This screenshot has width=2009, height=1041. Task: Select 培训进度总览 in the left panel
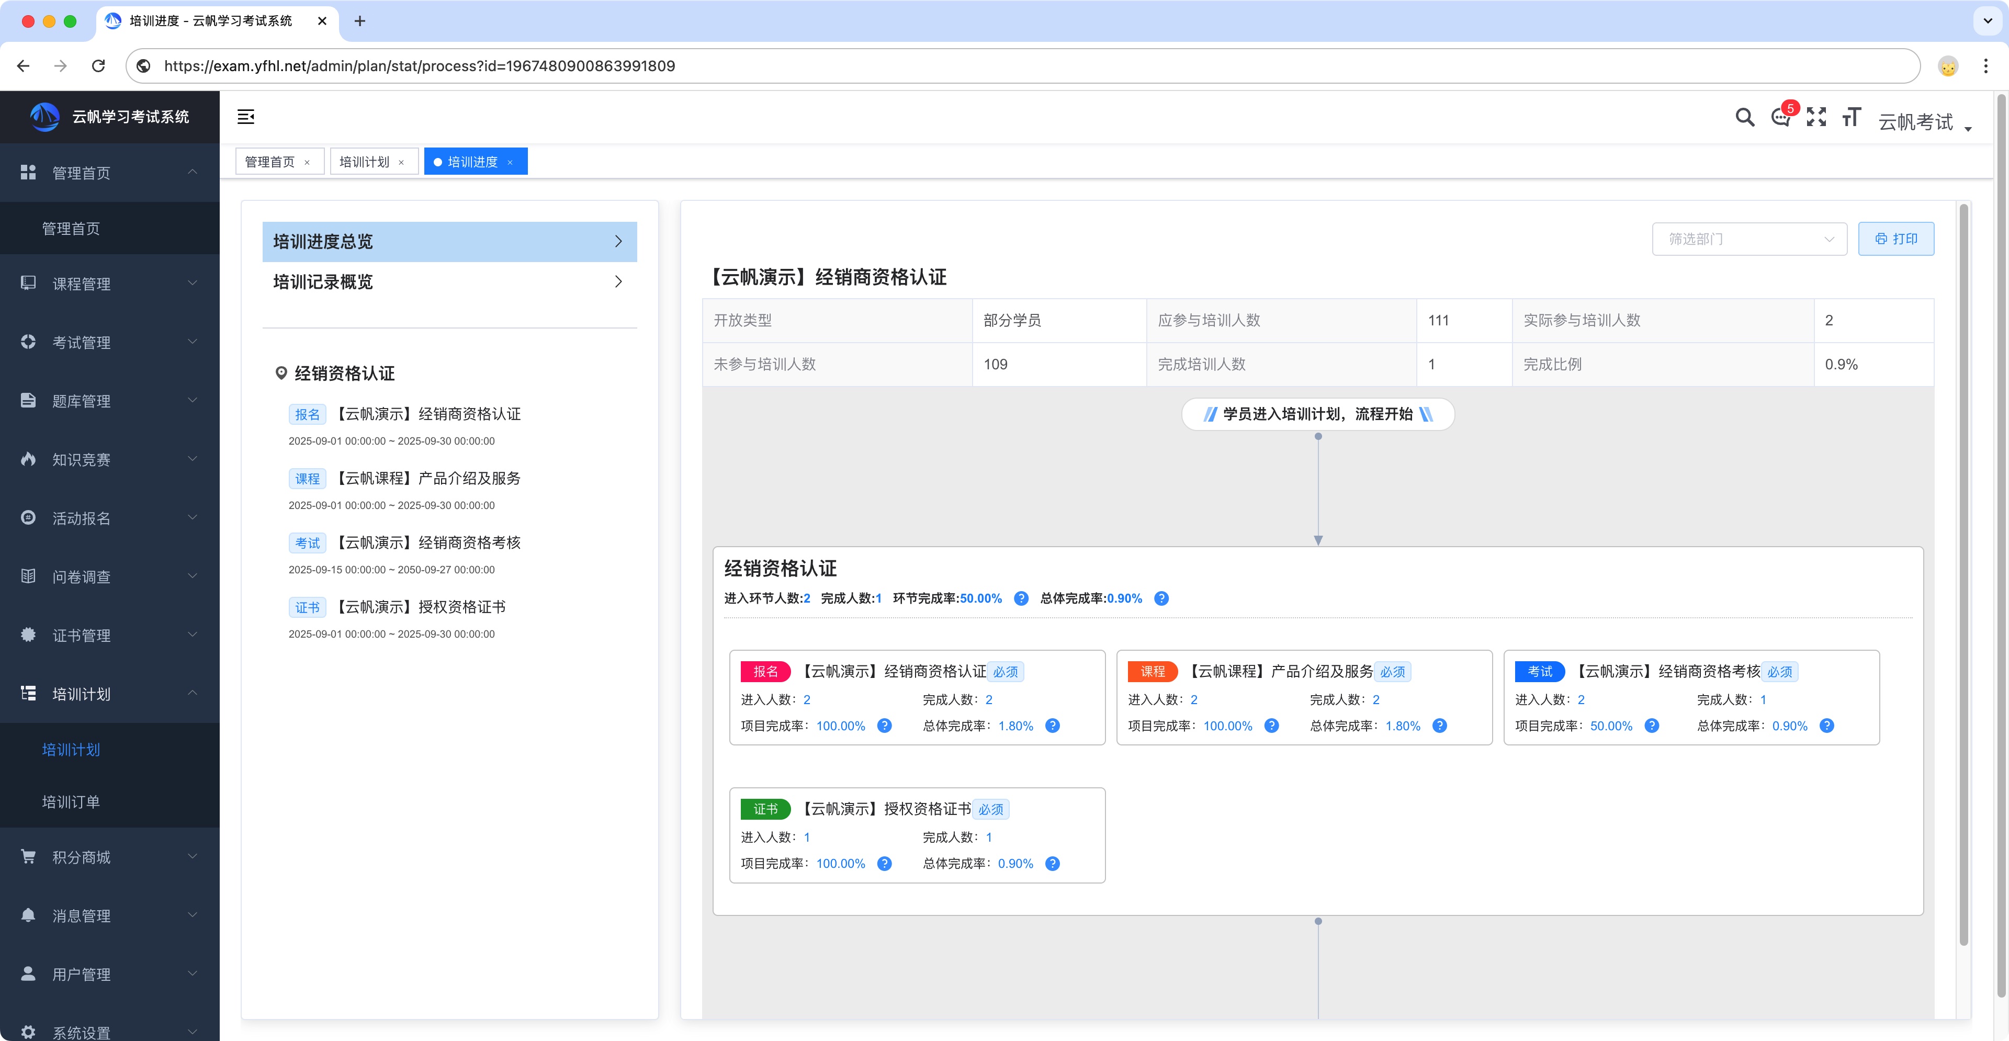click(x=449, y=241)
